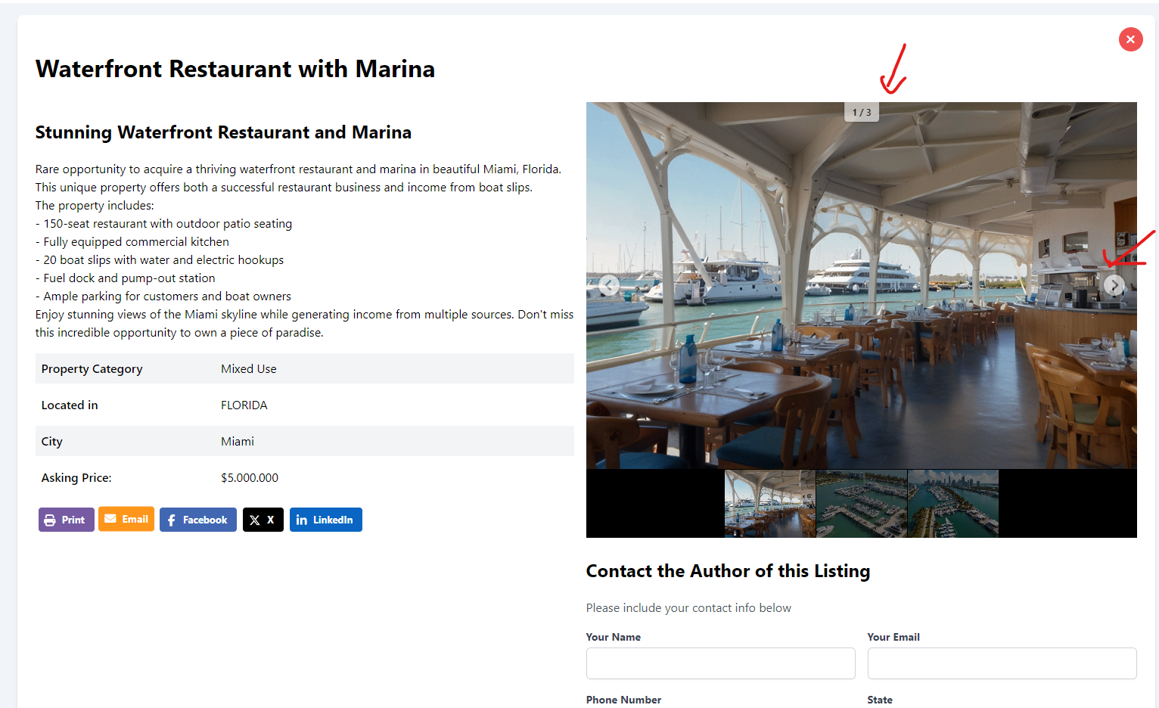Share the listing on X
The width and height of the screenshot is (1159, 708).
(263, 520)
